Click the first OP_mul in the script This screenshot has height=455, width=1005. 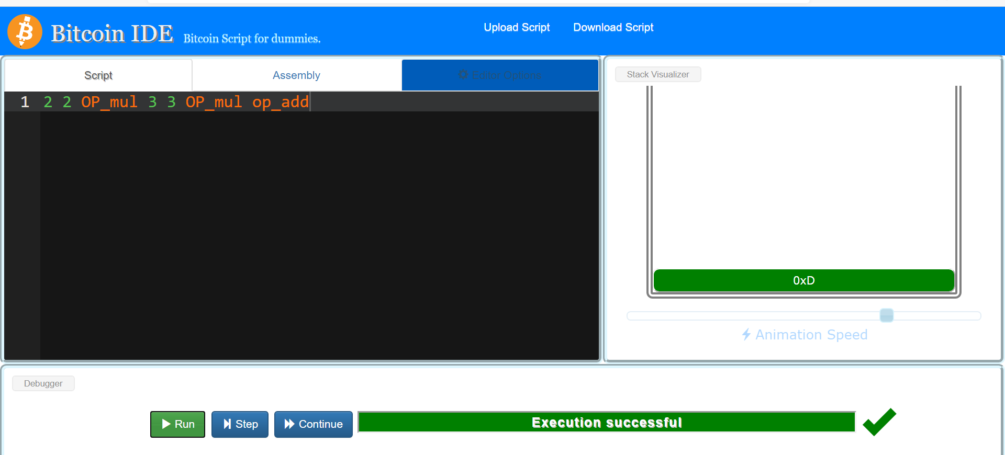tap(109, 101)
